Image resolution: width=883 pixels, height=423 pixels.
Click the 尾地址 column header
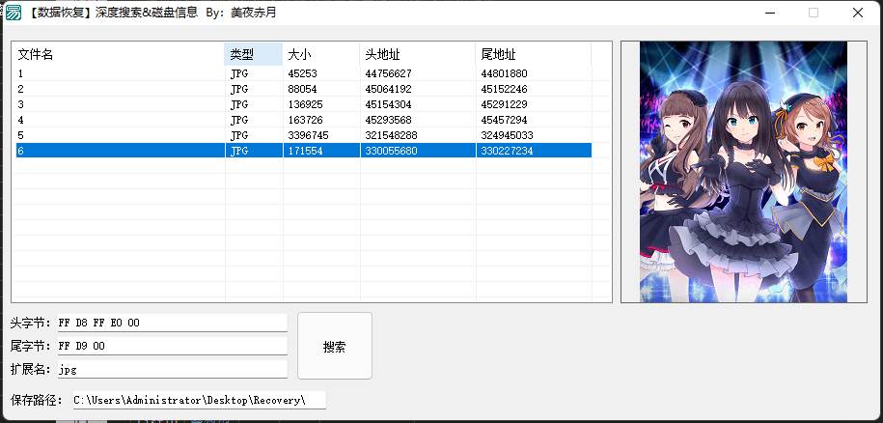pos(534,55)
